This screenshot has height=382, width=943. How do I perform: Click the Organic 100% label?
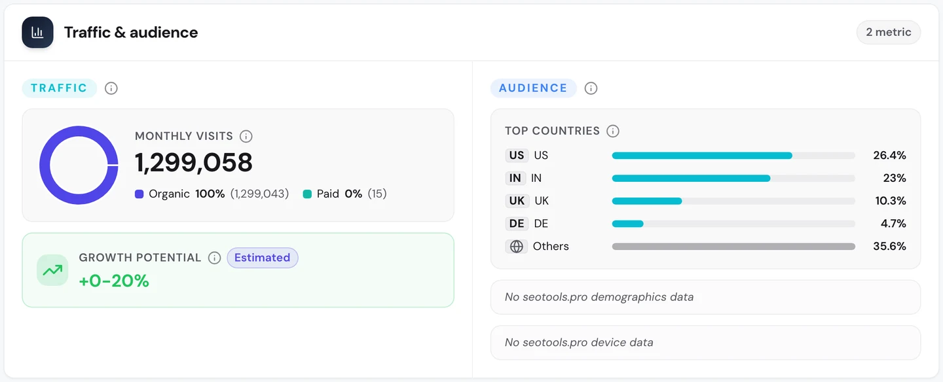pos(187,194)
